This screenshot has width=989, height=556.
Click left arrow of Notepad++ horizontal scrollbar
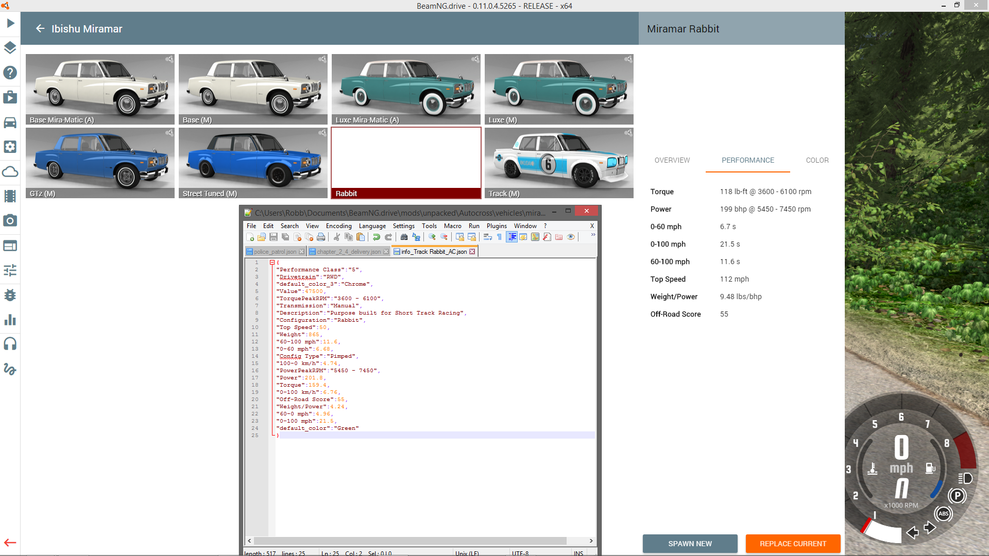[x=250, y=541]
